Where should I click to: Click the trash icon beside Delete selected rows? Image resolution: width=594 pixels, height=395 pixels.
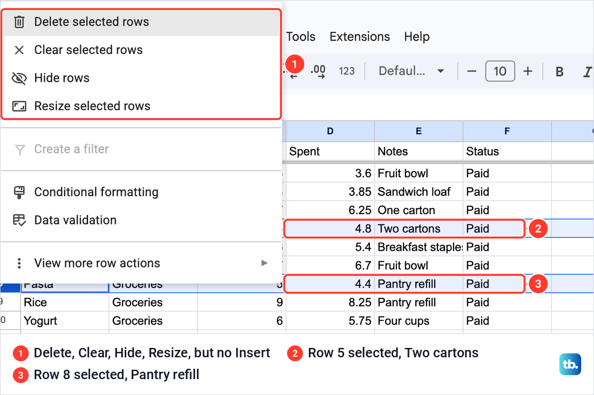tap(19, 22)
